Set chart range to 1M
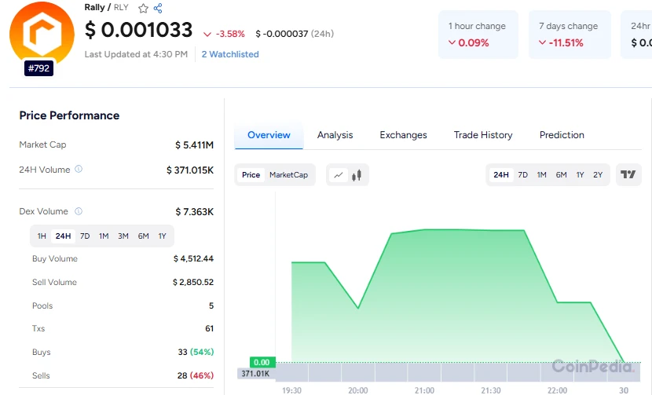Screen dimensions: 652x395 click(x=541, y=175)
